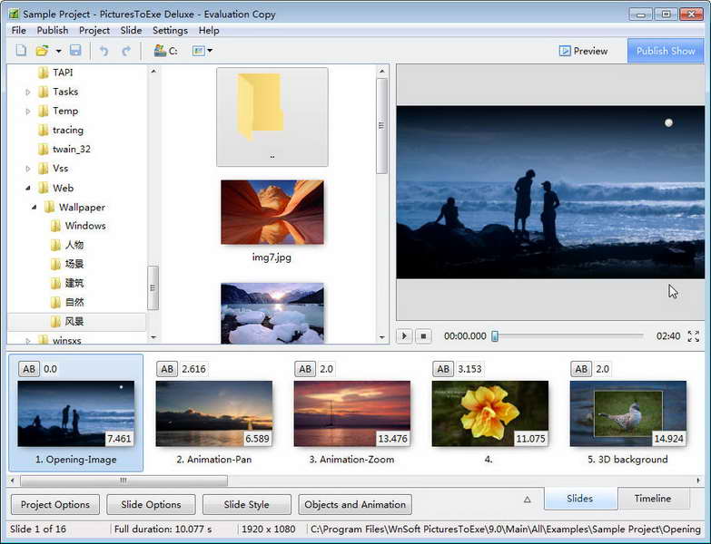The width and height of the screenshot is (711, 544).
Task: Select the tracing folder
Action: pyautogui.click(x=60, y=130)
